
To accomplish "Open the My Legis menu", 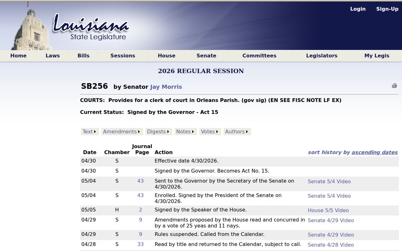I will (377, 56).
